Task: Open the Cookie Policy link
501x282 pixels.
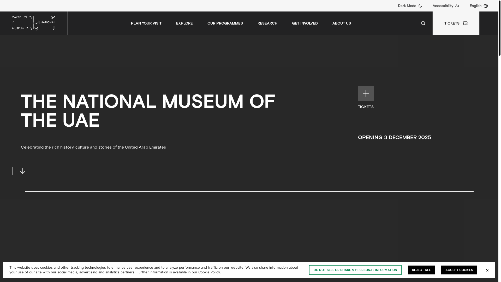Action: coord(209,272)
